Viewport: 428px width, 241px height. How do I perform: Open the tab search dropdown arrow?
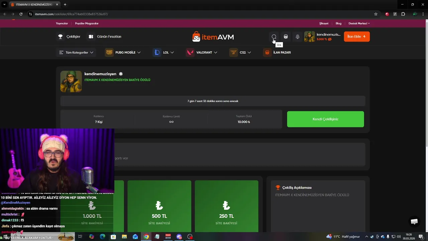4,5
